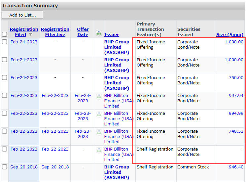Click Shelf Registration text in the BHP Billiton row
Screen dimensions: 246x182
155,149
